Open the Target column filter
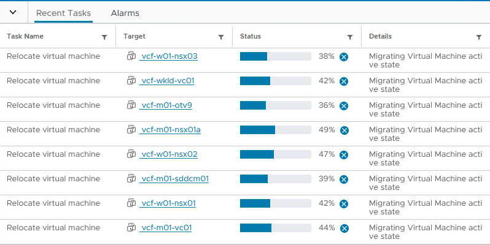Image resolution: width=490 pixels, height=245 pixels. pyautogui.click(x=221, y=37)
